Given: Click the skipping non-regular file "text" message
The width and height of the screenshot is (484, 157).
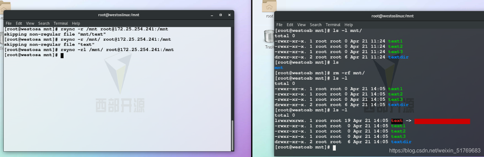Looking at the screenshot, I should tap(49, 44).
